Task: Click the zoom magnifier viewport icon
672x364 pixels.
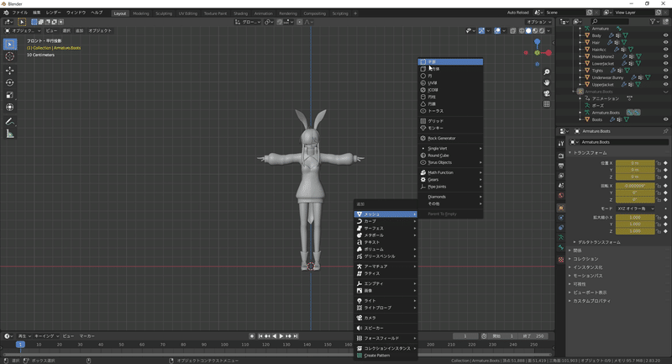Action: click(547, 72)
